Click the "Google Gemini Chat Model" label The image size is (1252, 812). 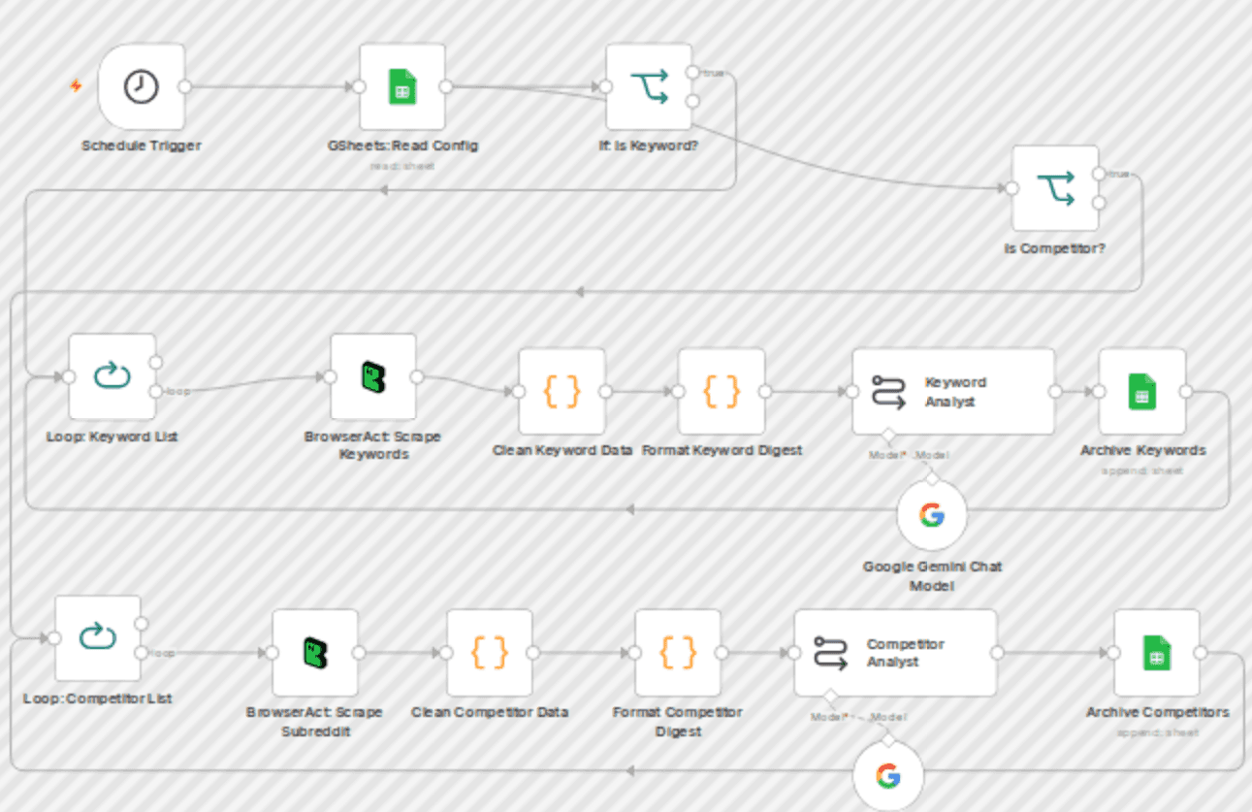pos(932,576)
